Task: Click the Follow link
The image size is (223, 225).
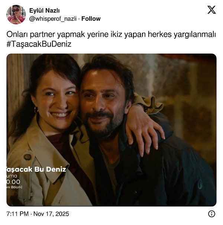Action: pos(91,19)
